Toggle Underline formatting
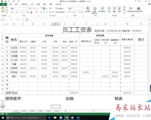The width and height of the screenshot is (151, 120). 17,12
